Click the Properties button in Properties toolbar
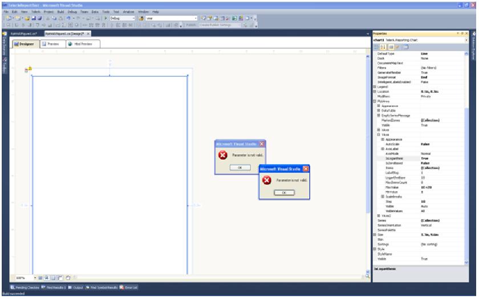479x299 pixels. [391, 47]
